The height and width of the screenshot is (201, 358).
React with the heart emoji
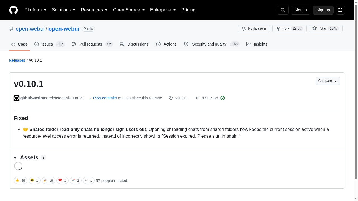click(62, 181)
